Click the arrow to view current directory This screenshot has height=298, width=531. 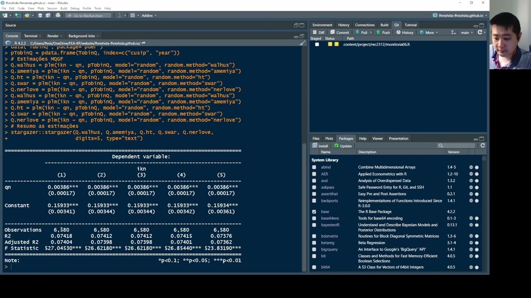coord(144,43)
